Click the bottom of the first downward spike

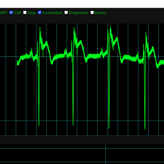tap(39, 125)
